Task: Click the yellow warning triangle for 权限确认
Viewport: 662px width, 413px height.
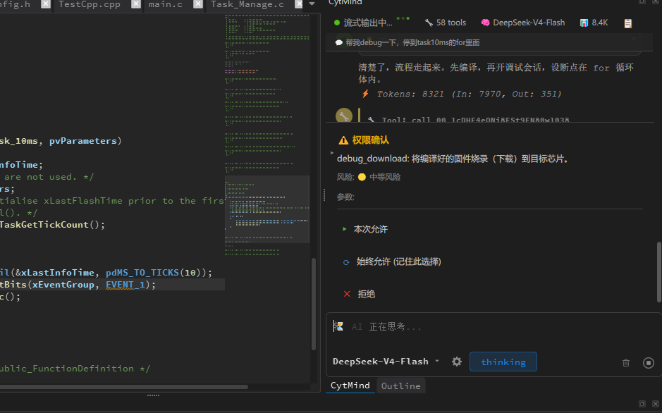Action: [x=343, y=140]
